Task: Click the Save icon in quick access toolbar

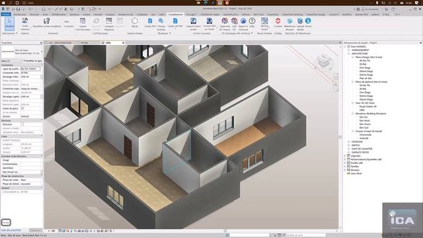Action: [18, 9]
